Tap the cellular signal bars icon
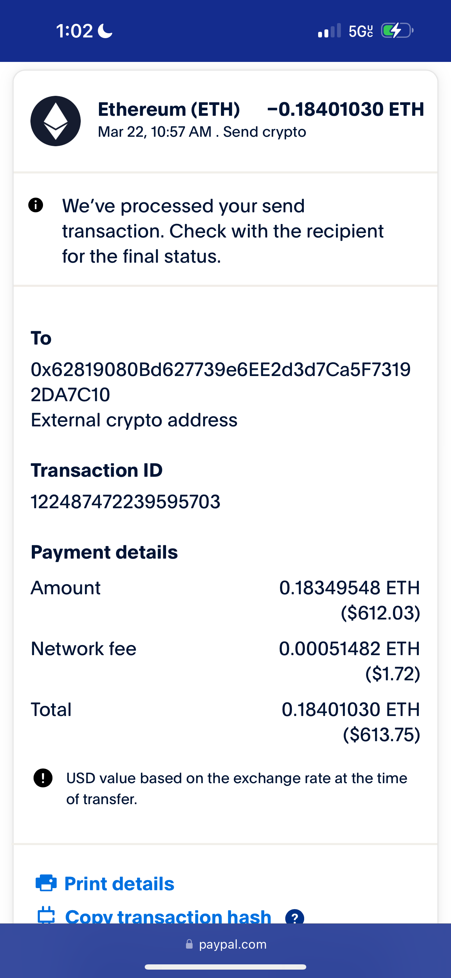The width and height of the screenshot is (451, 978). 329,31
